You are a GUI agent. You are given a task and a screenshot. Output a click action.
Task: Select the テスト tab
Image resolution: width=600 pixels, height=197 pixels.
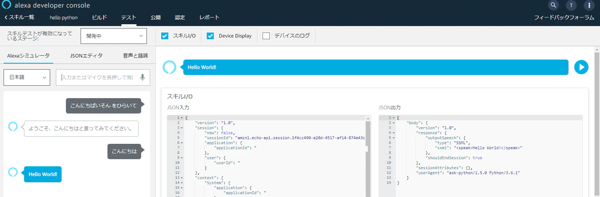(129, 17)
